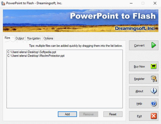Open the Output tab
Viewport: 161px width, 124px height.
pos(20,38)
